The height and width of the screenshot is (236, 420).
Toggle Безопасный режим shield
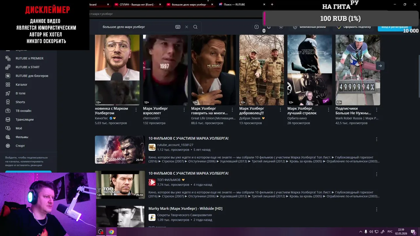coord(295,27)
